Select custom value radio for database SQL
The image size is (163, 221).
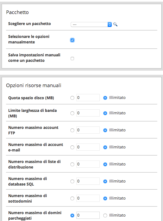pyautogui.click(x=72, y=181)
